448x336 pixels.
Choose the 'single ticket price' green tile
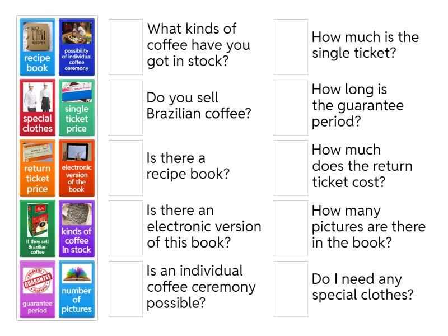point(77,108)
